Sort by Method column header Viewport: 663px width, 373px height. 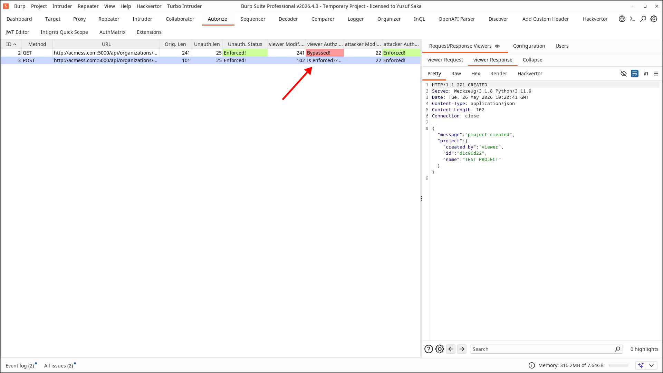(x=37, y=44)
